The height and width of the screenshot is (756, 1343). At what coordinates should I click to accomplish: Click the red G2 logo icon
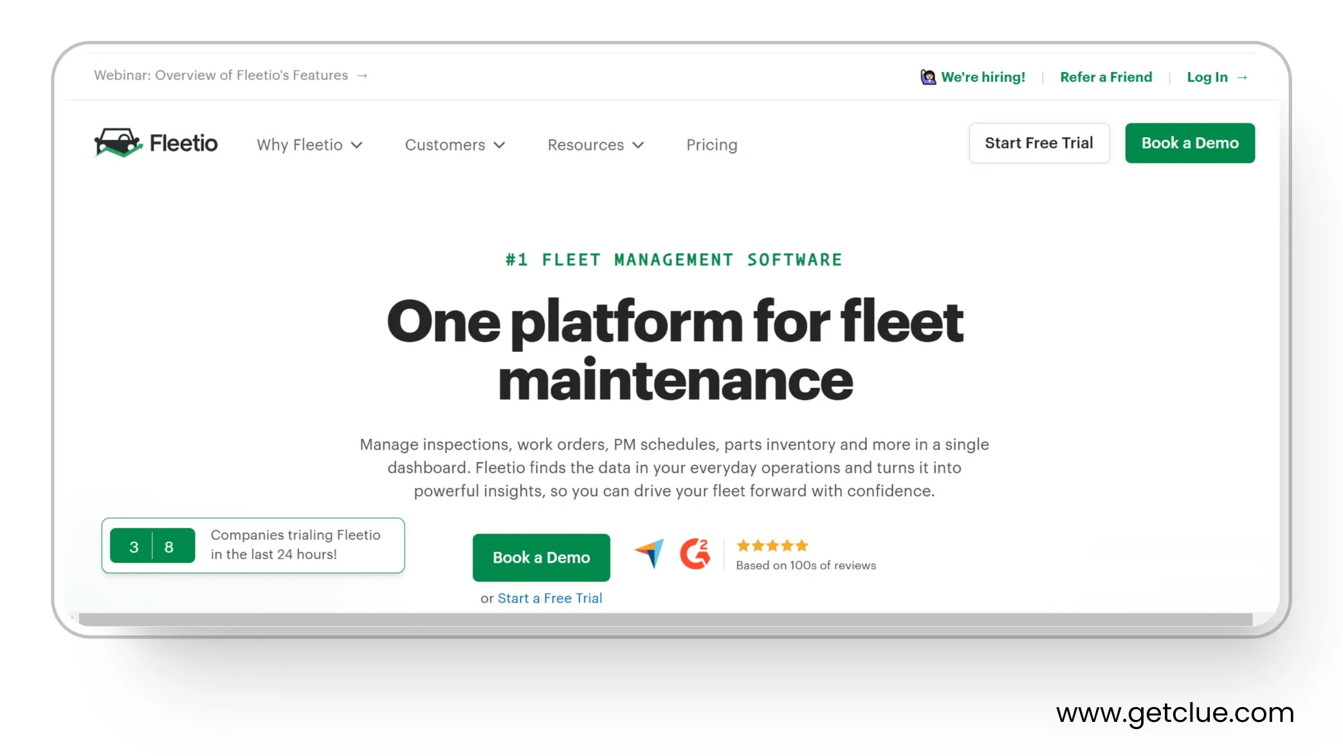click(x=695, y=553)
